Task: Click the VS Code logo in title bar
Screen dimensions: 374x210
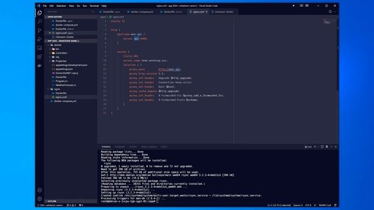Action: (39, 6)
